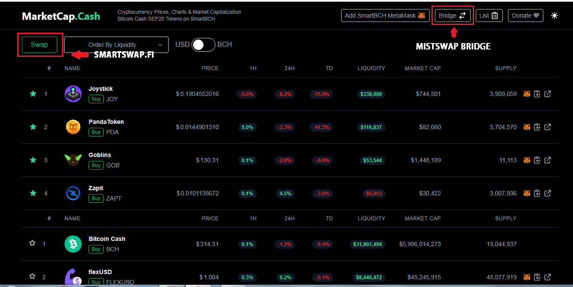Add Goblins to MetaMask via fox icon
The image size is (573, 287).
527,160
